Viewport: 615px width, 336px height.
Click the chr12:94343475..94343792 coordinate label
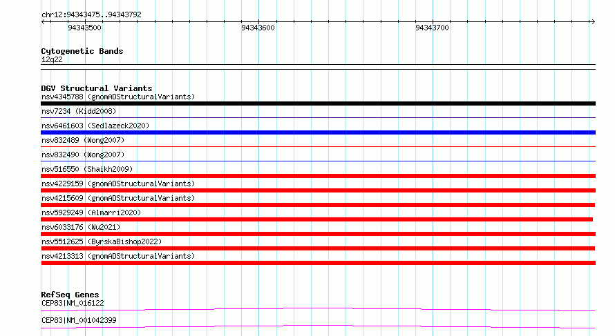coord(91,14)
